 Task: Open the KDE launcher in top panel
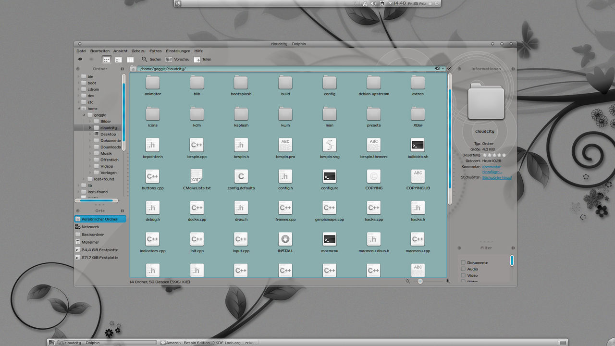point(178,3)
